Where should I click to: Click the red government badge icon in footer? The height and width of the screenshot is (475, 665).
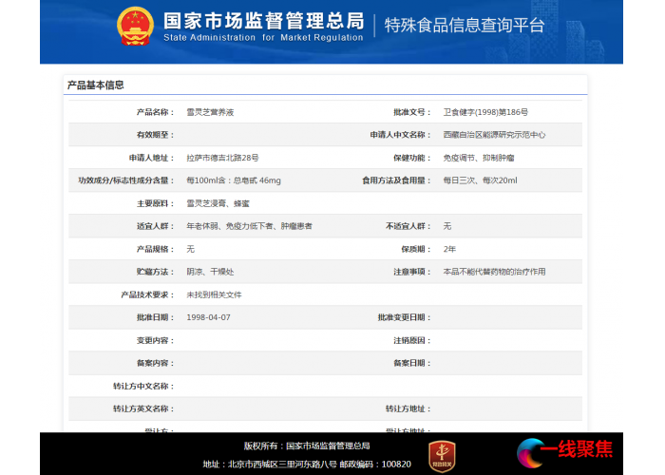tap(441, 453)
